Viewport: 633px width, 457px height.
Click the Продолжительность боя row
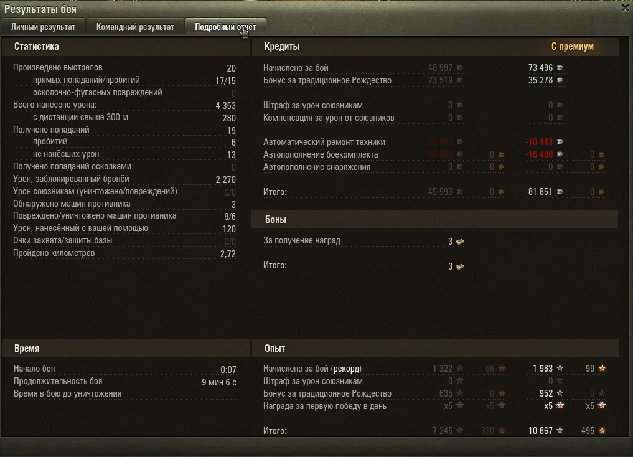pyautogui.click(x=124, y=382)
